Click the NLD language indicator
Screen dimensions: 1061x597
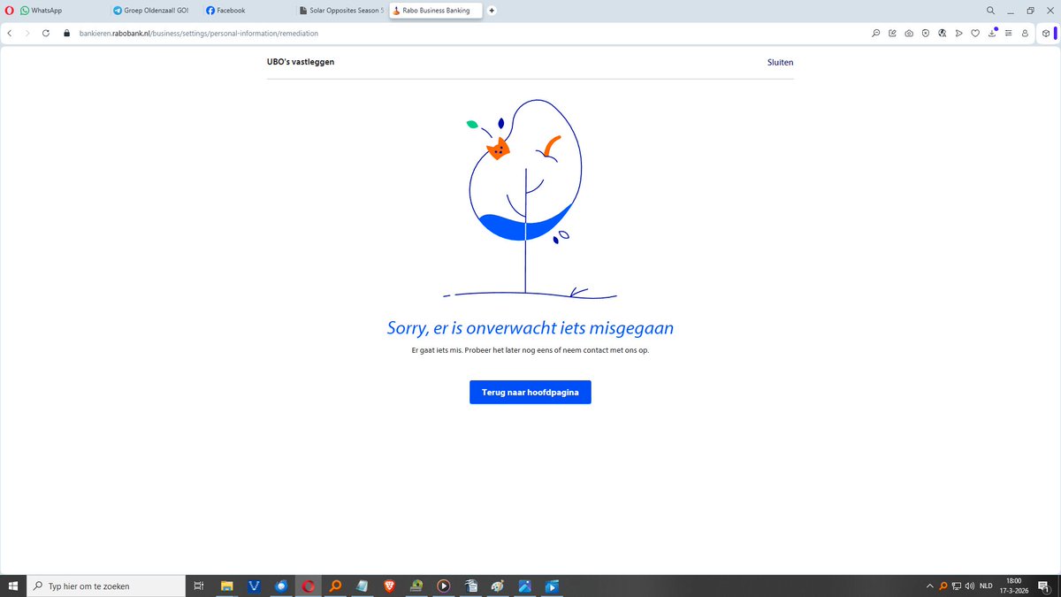click(987, 586)
